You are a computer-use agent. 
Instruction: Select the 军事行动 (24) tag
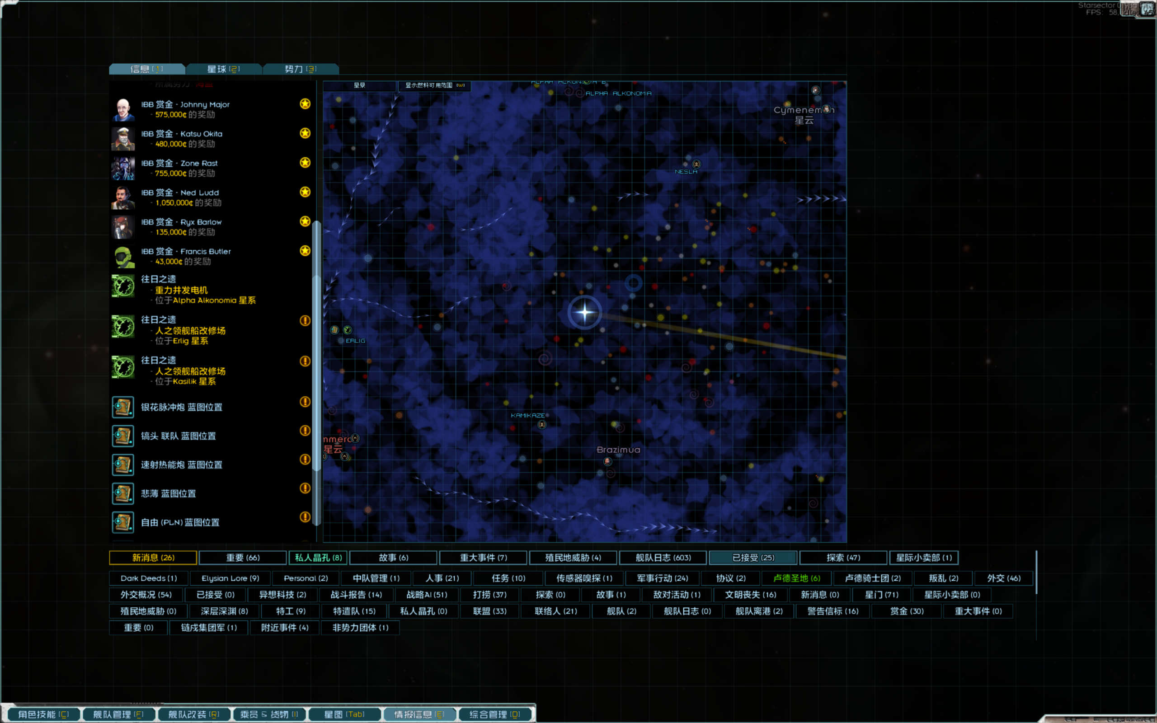click(x=662, y=578)
